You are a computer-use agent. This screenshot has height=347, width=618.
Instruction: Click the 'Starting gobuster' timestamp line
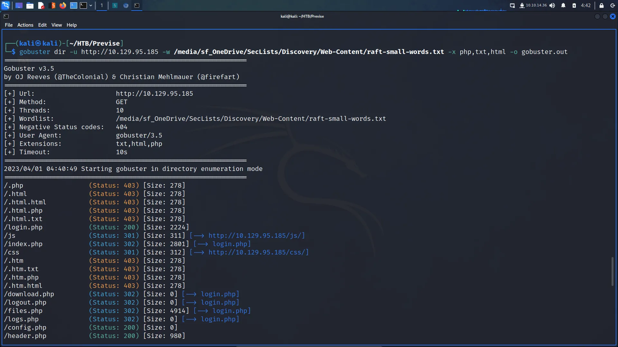click(133, 169)
